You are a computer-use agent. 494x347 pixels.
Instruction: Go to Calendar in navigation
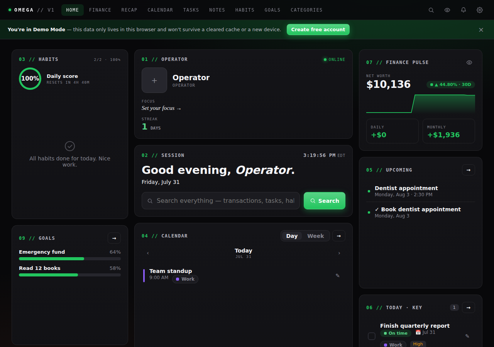(160, 10)
